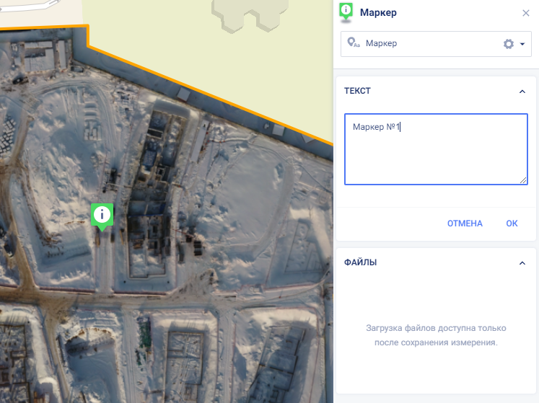
Task: Click the pin icon in the marker type field
Action: coord(353,43)
